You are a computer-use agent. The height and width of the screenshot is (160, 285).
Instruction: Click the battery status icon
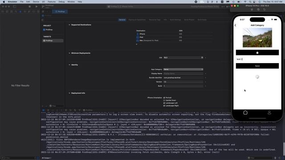[239, 2]
